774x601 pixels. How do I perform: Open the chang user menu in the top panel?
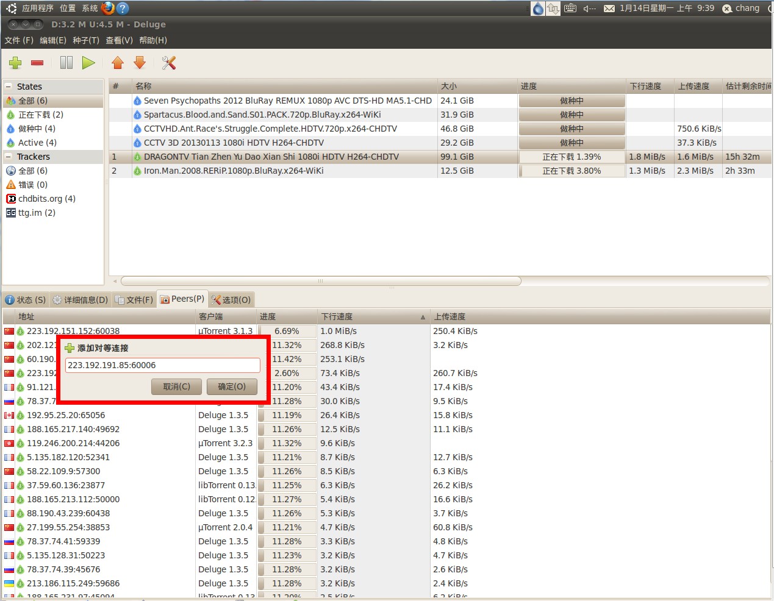pos(741,9)
